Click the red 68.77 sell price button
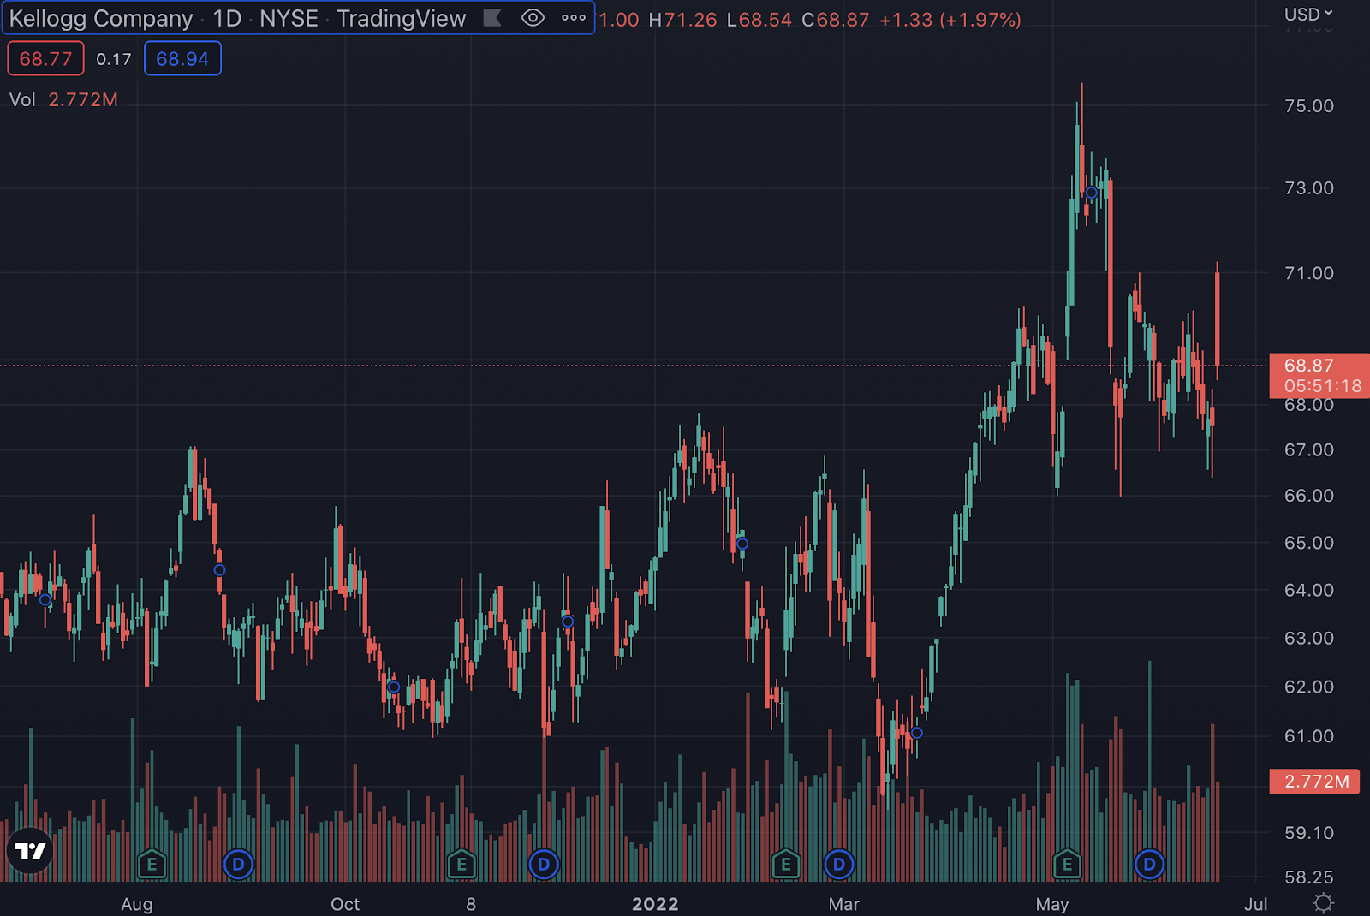The image size is (1370, 916). coord(46,59)
